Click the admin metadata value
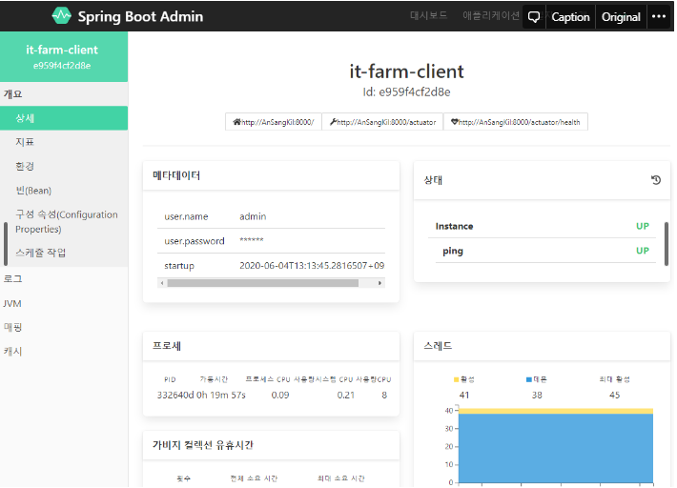The image size is (677, 488). 253,216
